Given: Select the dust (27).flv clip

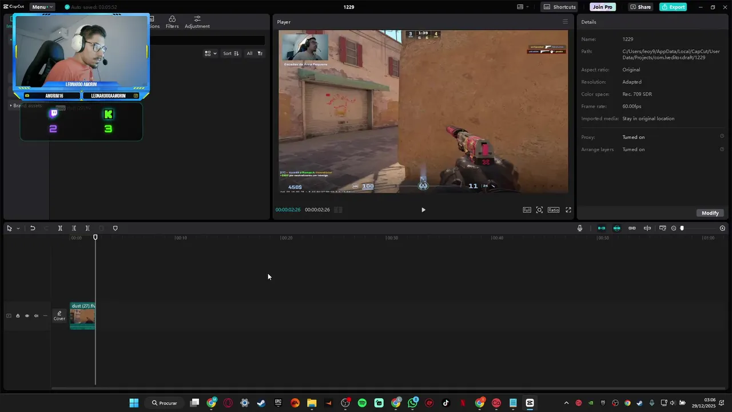Looking at the screenshot, I should 82,316.
